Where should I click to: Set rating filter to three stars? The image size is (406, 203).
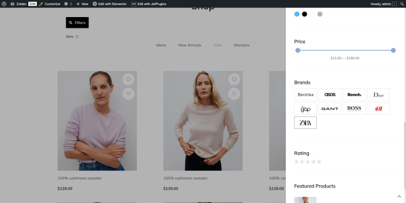tap(308, 162)
